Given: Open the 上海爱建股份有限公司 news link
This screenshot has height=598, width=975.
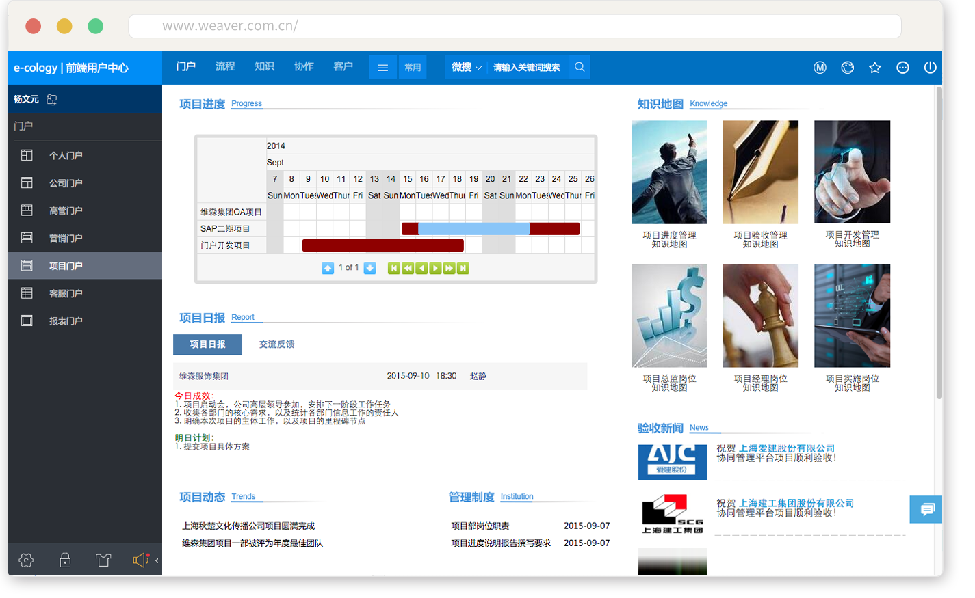Looking at the screenshot, I should 786,448.
